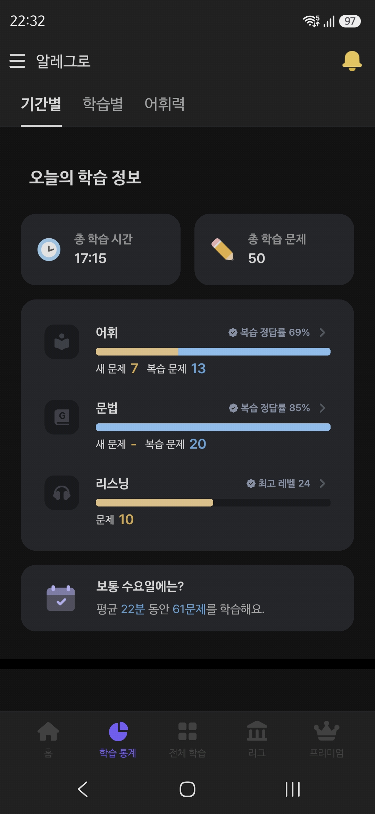Select the 기간별 tab
375x814 pixels.
[41, 104]
